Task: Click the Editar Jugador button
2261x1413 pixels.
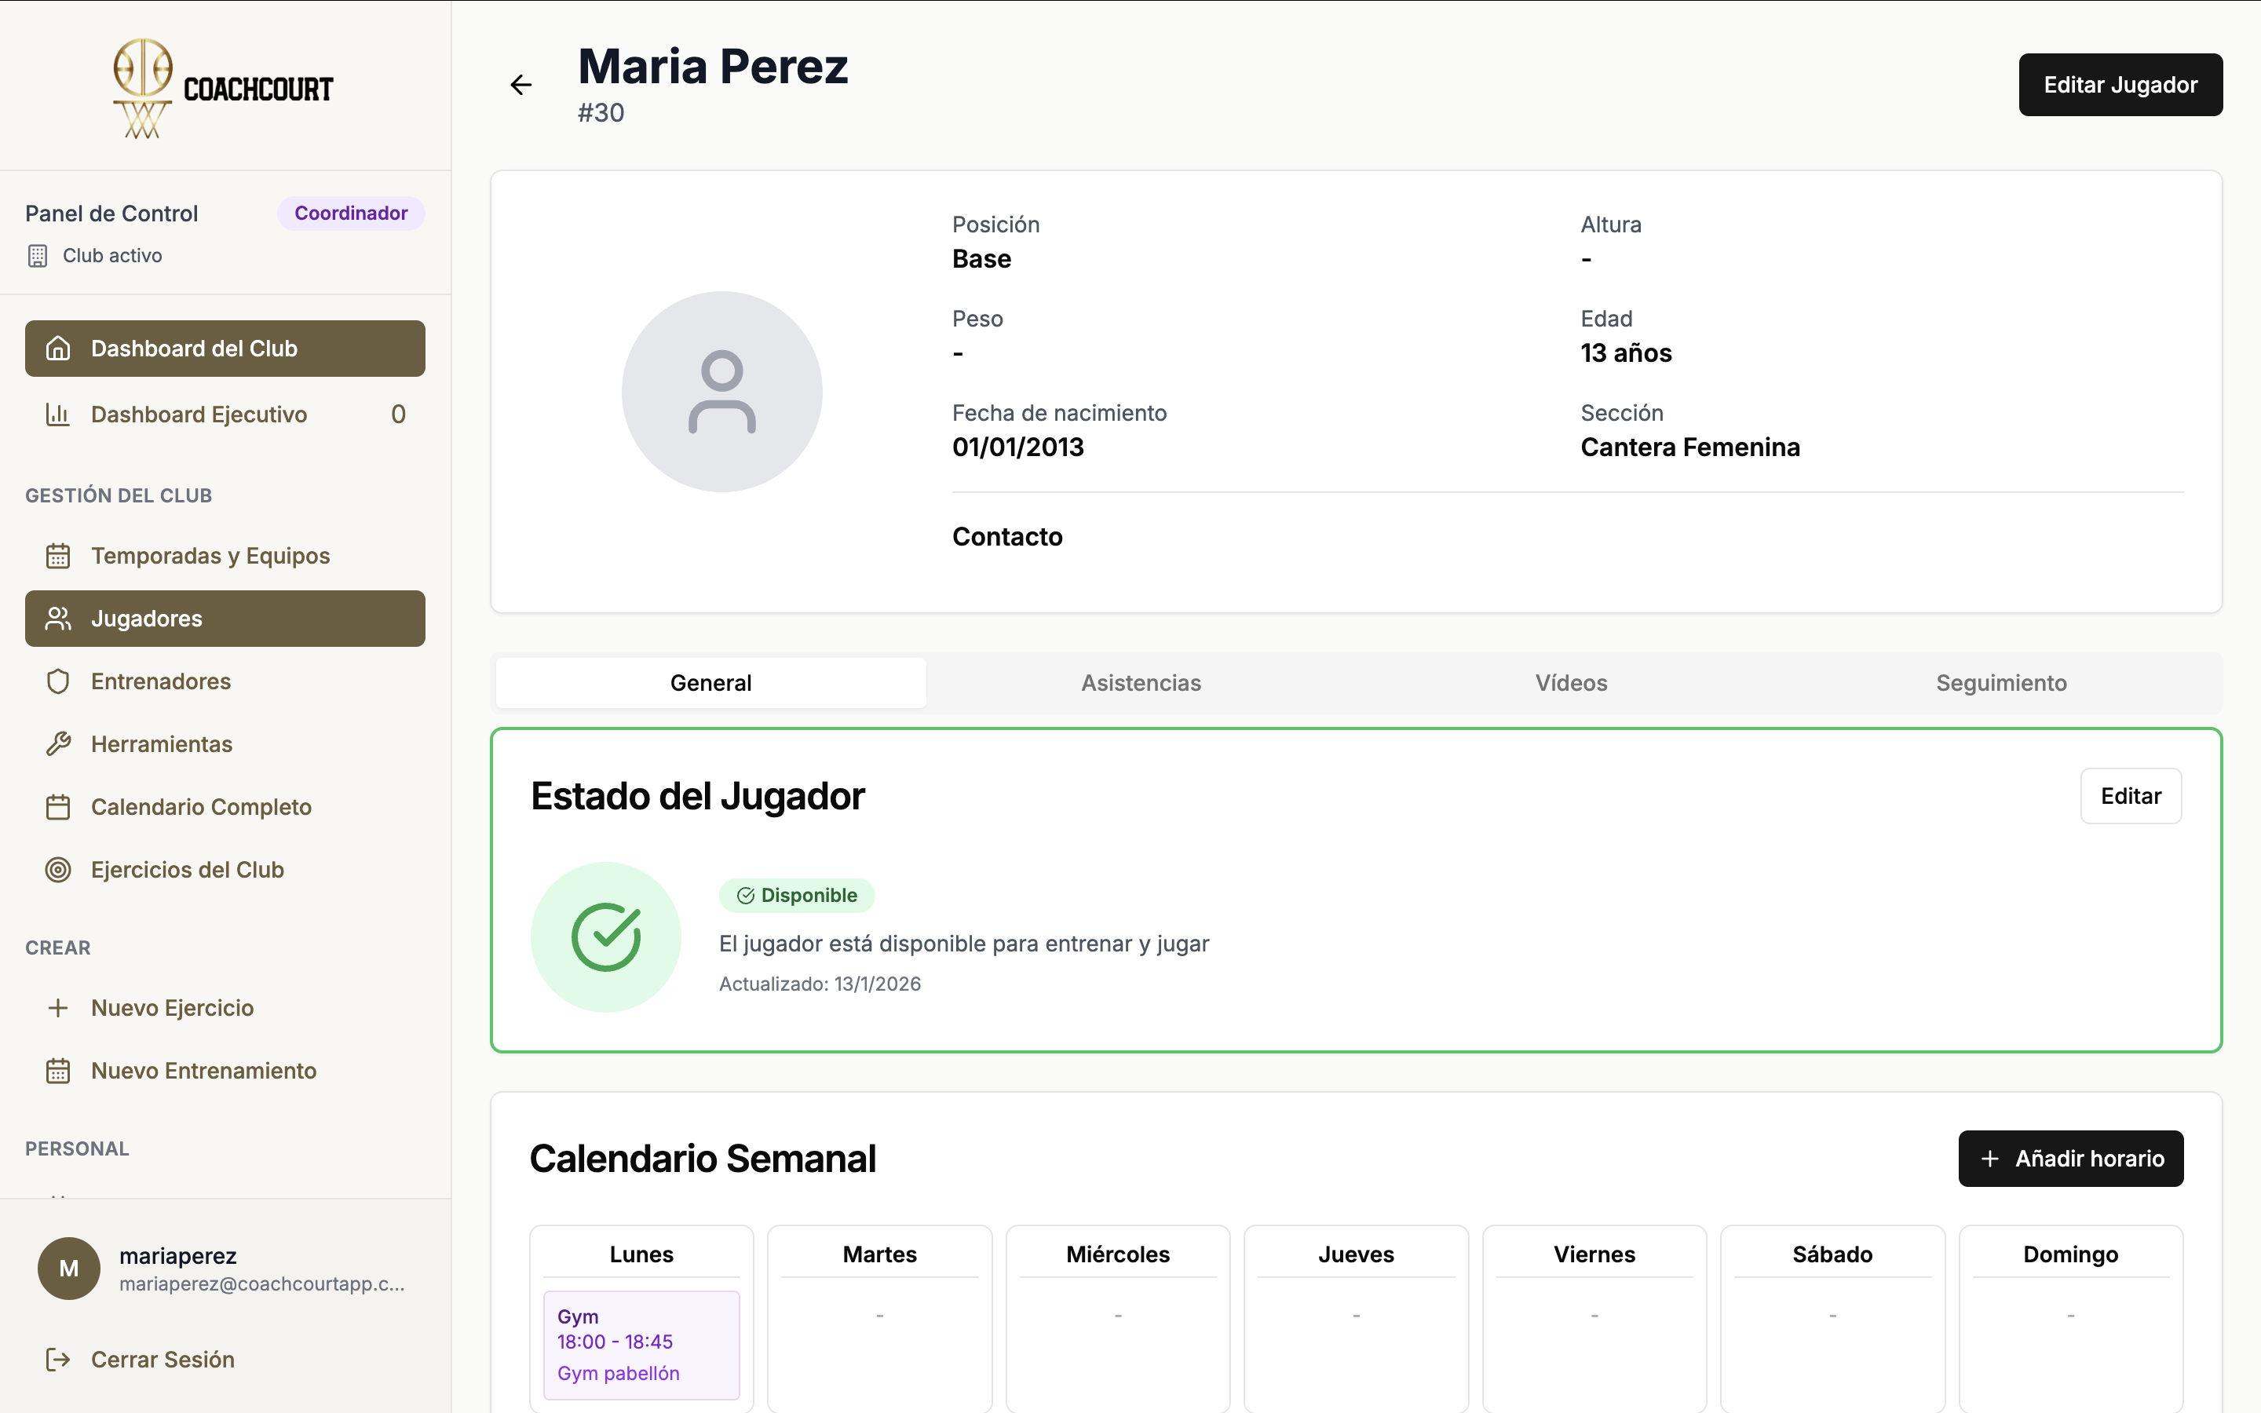Action: [2120, 84]
